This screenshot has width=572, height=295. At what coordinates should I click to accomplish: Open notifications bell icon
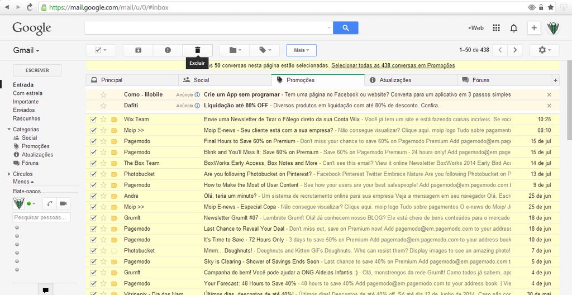pos(514,28)
